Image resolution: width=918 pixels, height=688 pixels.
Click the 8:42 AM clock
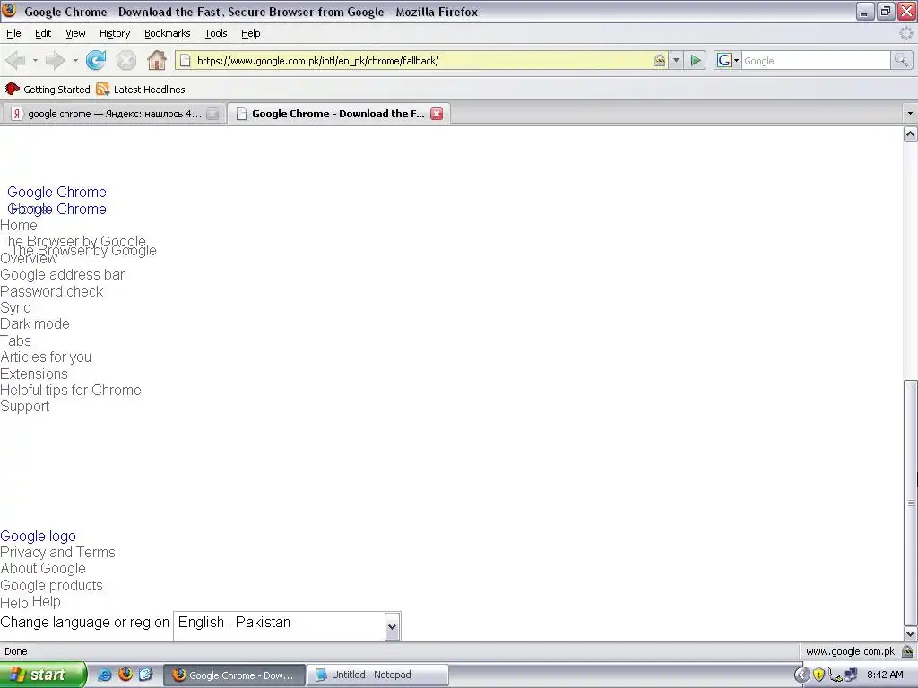click(885, 675)
